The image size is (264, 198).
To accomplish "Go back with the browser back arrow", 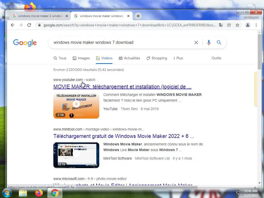I will tap(13, 25).
